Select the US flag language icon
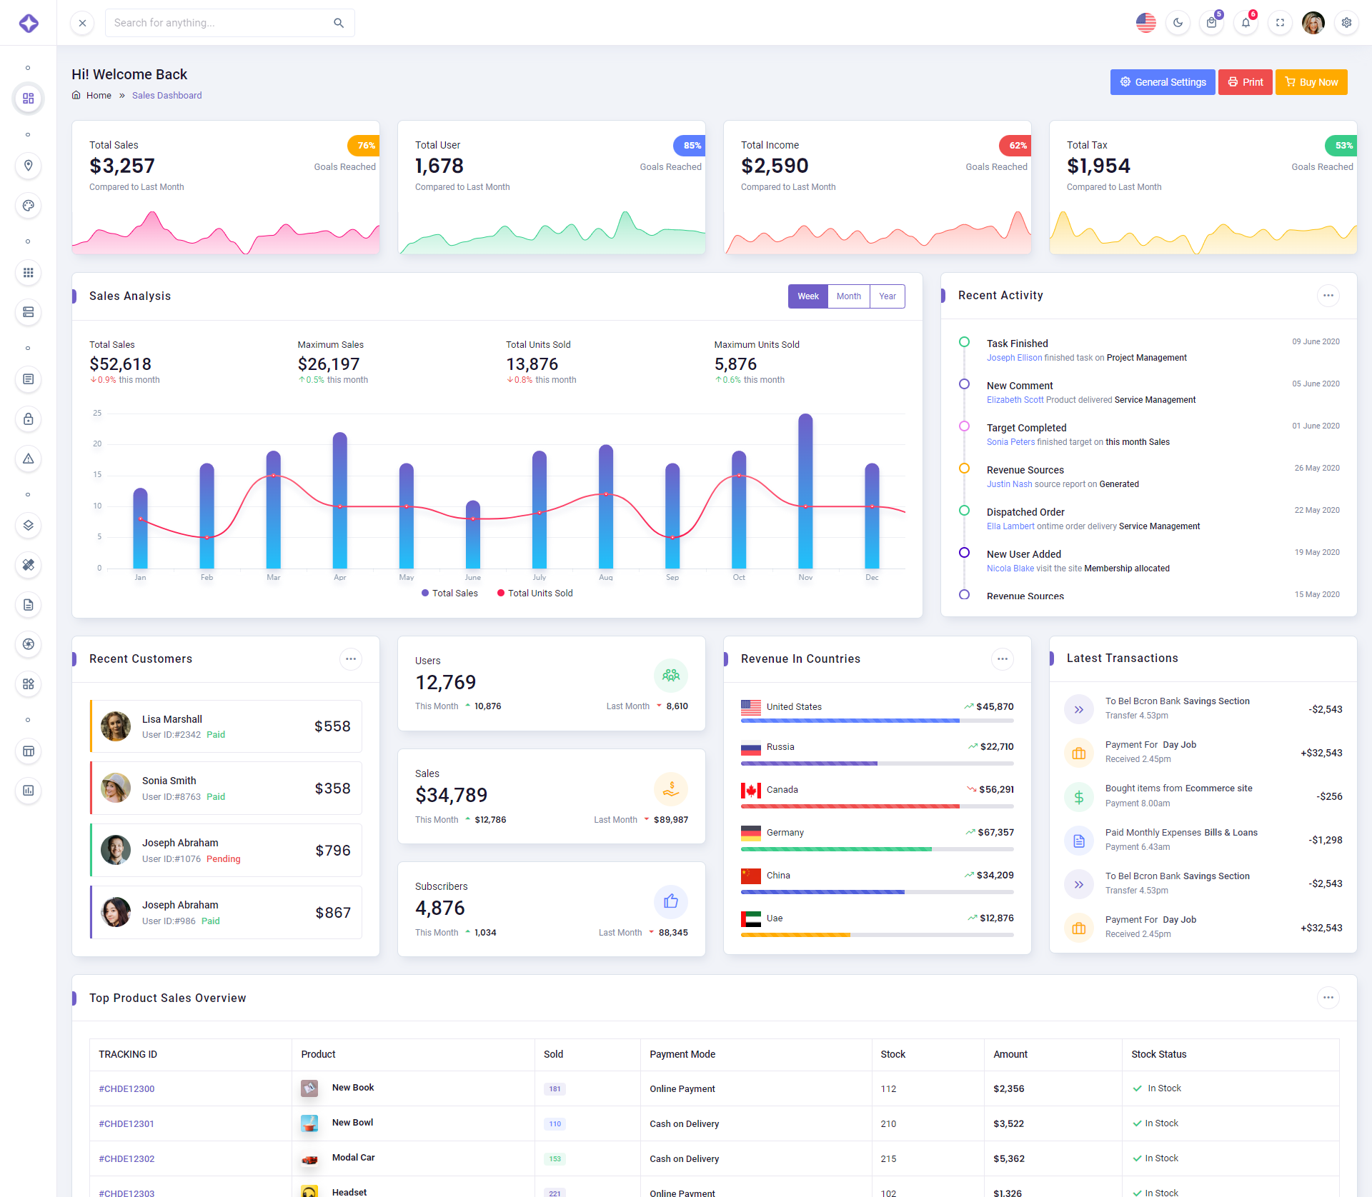 [x=1145, y=23]
